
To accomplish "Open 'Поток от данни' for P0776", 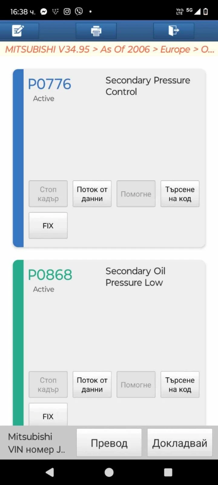I will point(92,194).
